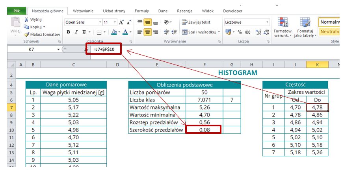Switch to the Układ strony tab
This screenshot has width=342, height=170.
tap(114, 11)
